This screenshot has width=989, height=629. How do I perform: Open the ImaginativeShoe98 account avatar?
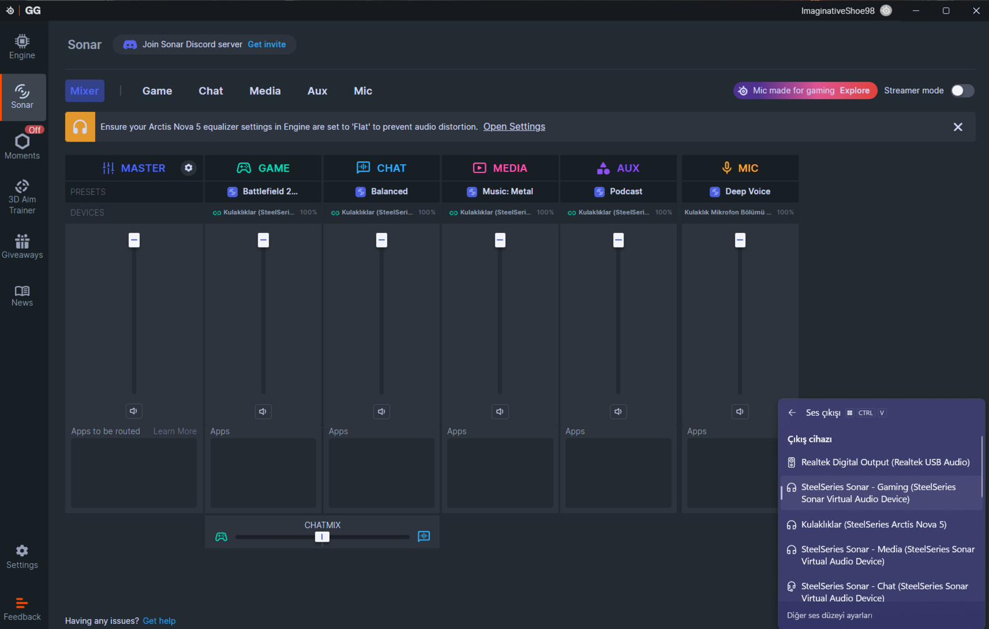click(886, 10)
